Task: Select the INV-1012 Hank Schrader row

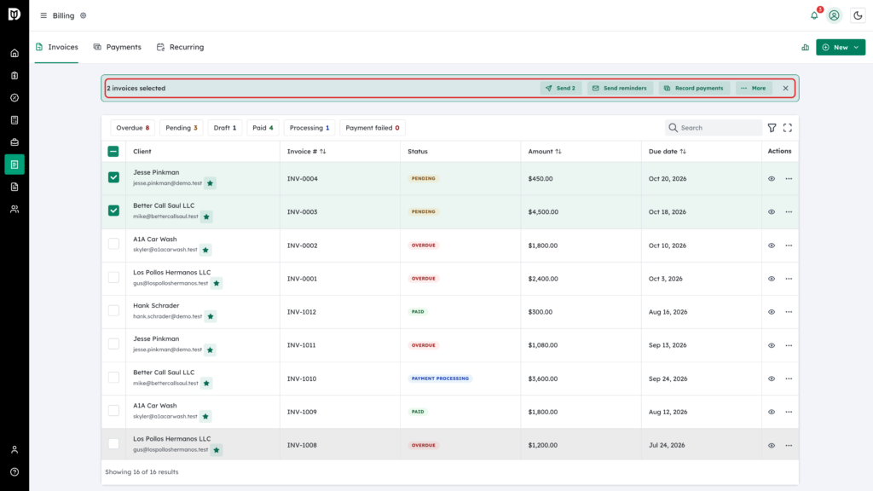Action: pos(113,310)
